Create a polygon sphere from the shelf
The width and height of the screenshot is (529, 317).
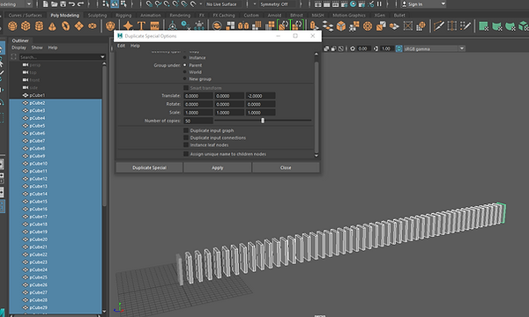point(12,26)
